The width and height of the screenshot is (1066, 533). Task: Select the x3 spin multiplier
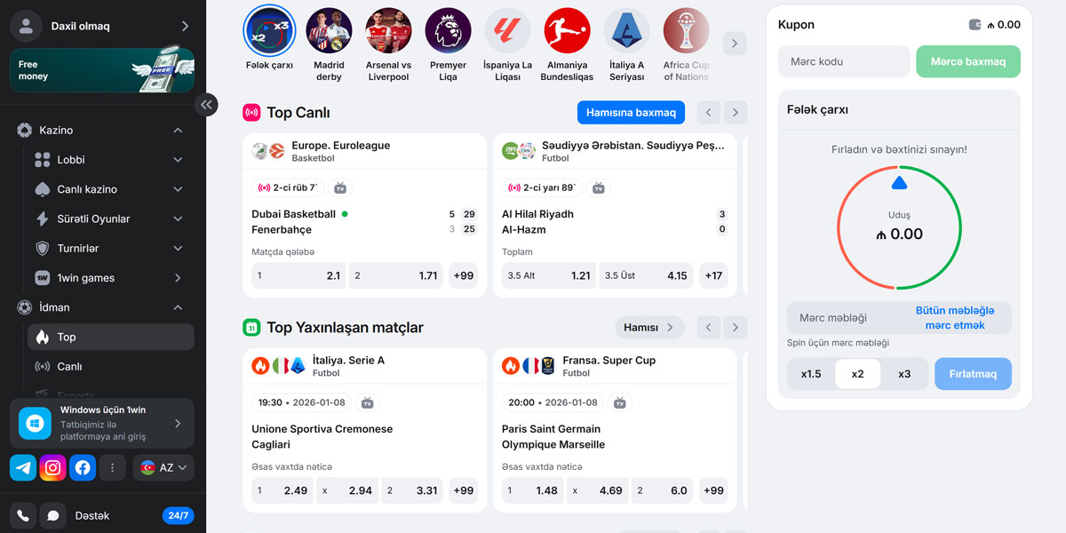[x=904, y=374]
